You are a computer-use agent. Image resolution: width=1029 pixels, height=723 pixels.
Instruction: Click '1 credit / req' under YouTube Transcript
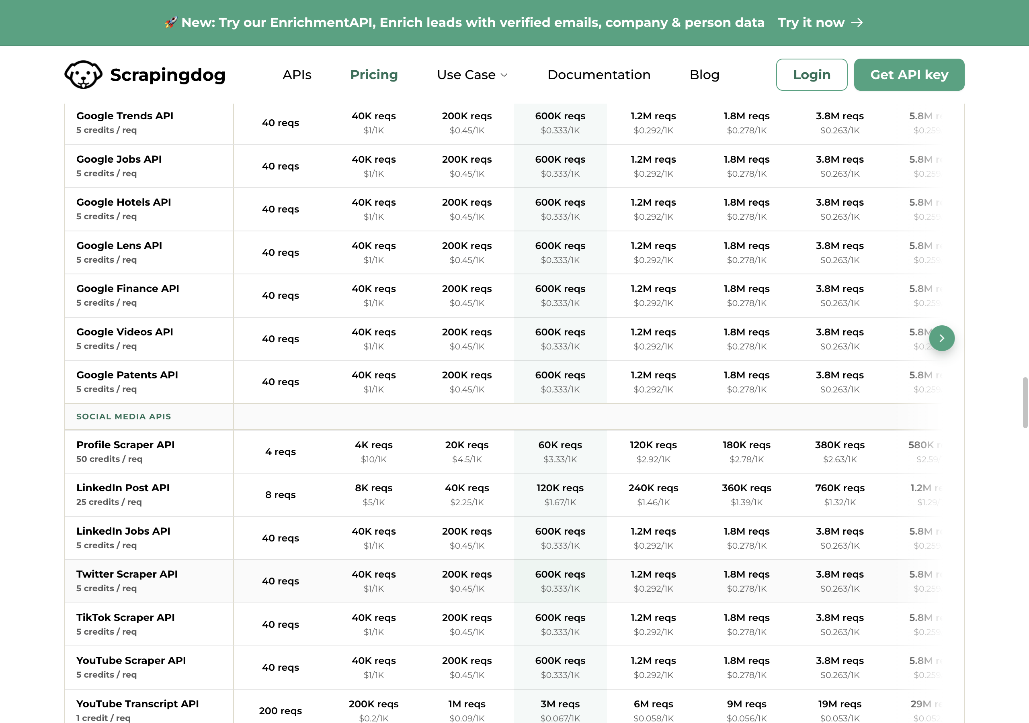[104, 718]
